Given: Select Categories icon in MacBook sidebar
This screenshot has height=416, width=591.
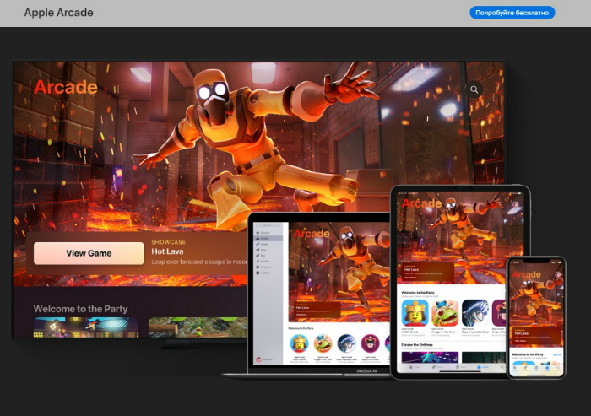Looking at the screenshot, I should click(x=258, y=267).
